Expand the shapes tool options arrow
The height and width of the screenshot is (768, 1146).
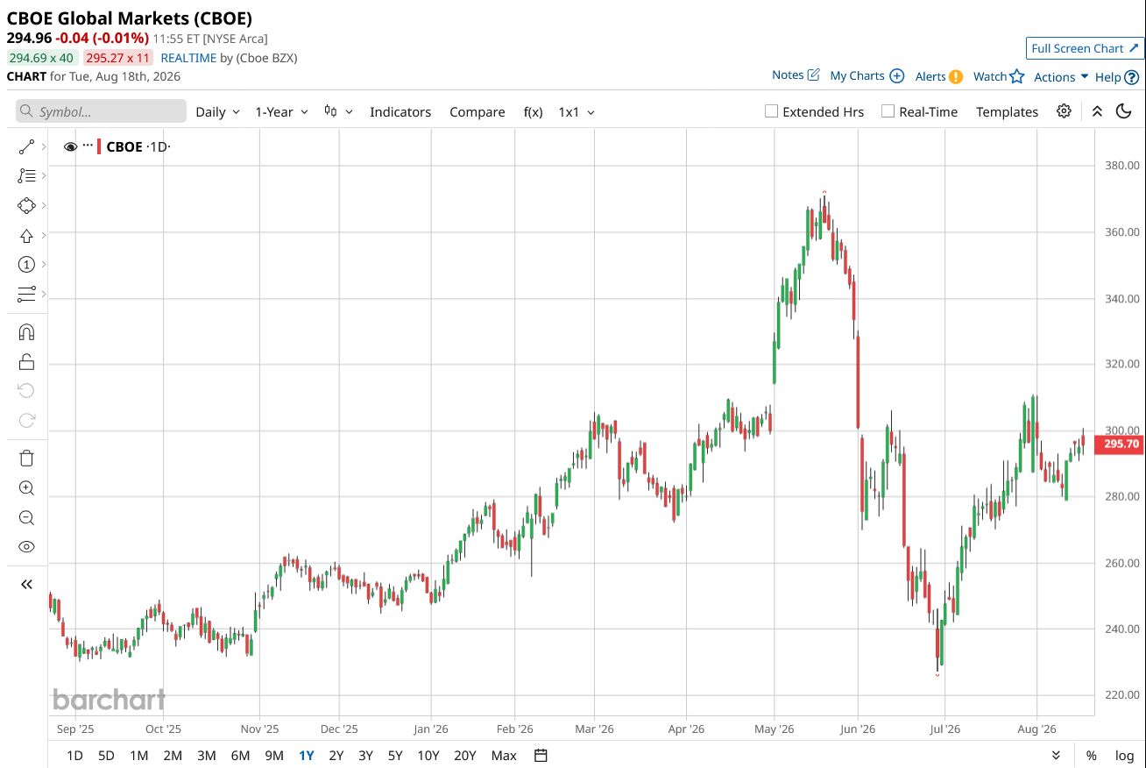(44, 205)
